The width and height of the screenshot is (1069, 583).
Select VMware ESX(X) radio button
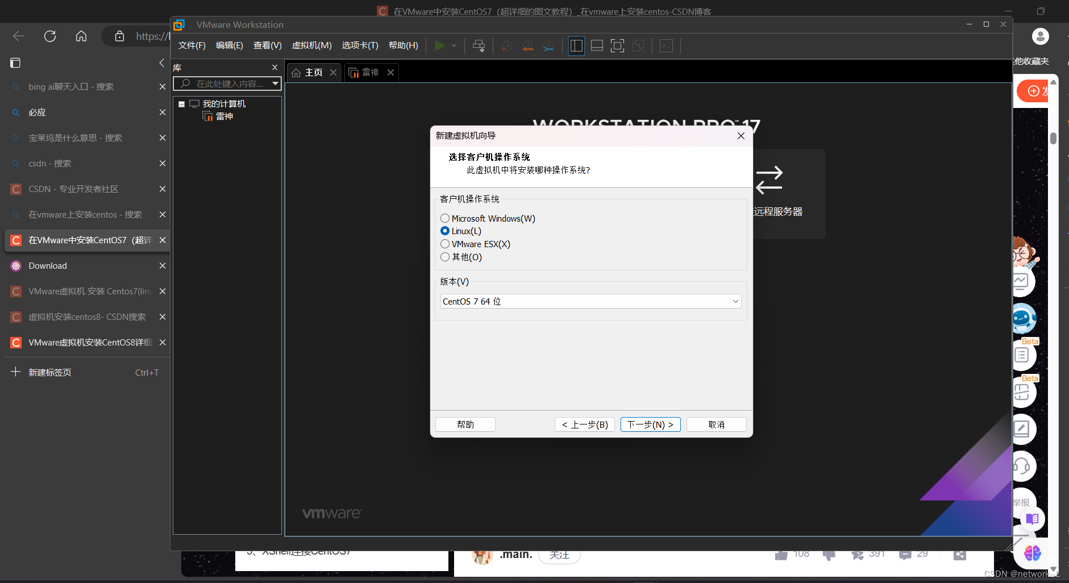(x=445, y=244)
